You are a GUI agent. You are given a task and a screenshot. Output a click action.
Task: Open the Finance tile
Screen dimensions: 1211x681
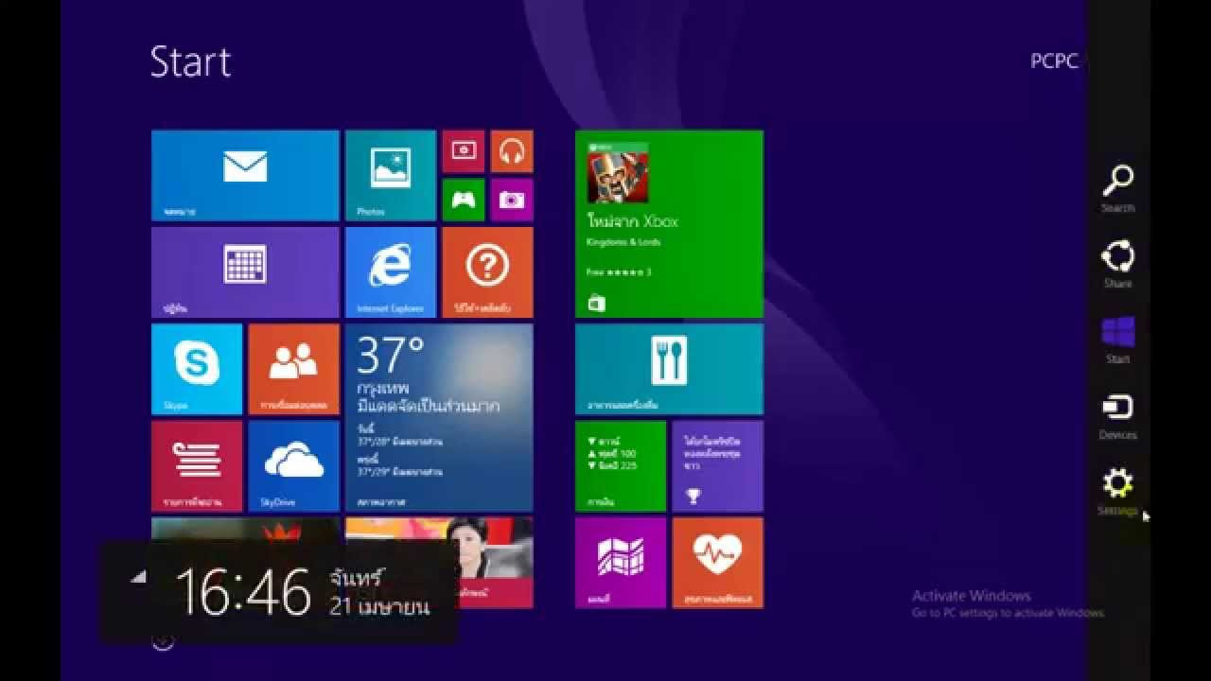[x=621, y=466]
